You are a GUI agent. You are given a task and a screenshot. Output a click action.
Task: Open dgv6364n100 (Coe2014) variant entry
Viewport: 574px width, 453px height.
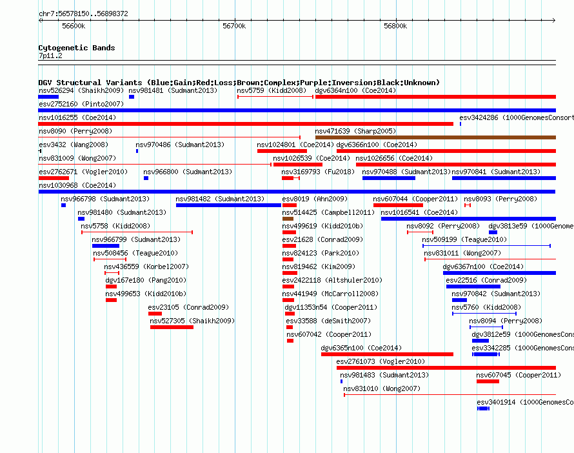click(355, 90)
